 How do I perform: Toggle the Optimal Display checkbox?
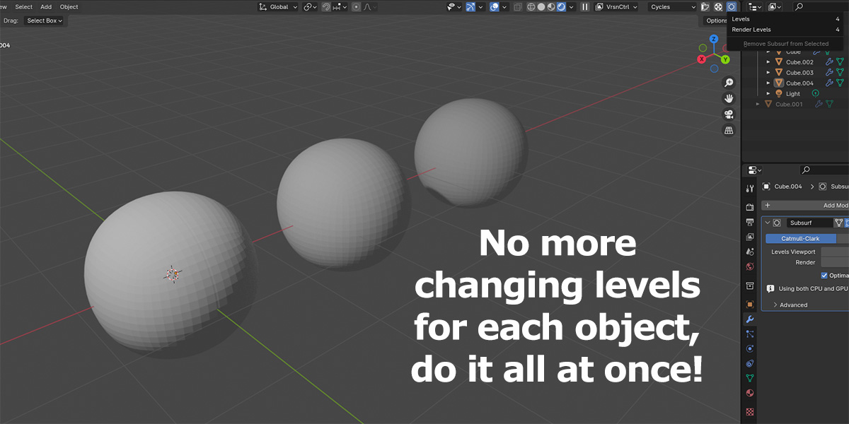coord(824,276)
